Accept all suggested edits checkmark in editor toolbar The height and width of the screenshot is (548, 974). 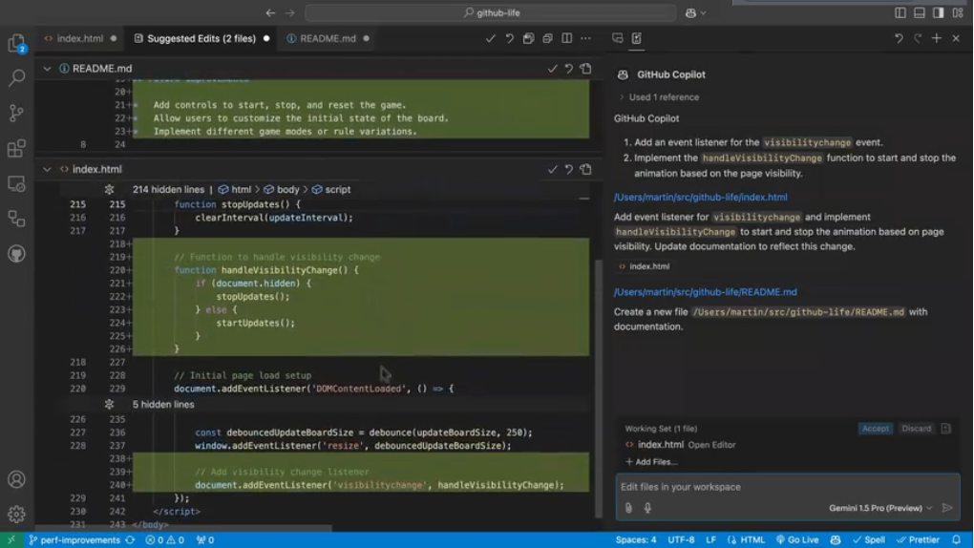491,38
